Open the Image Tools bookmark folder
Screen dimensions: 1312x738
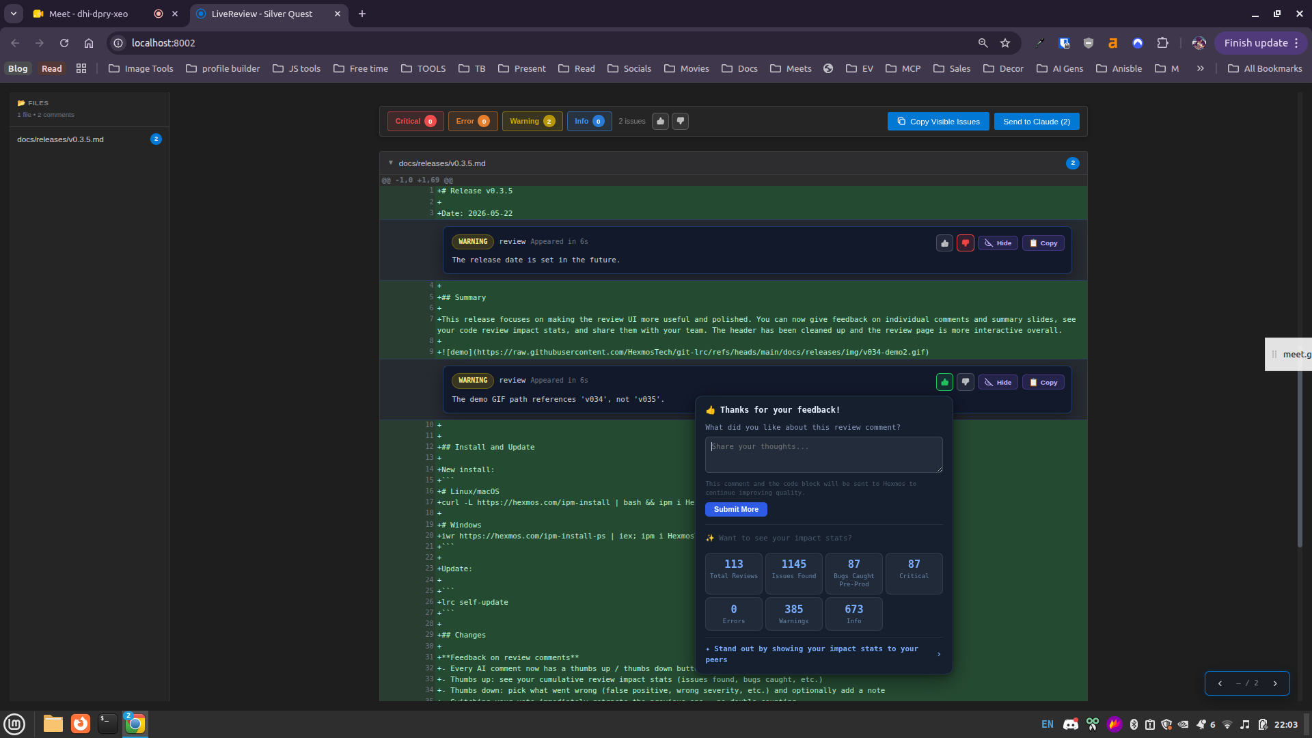click(x=141, y=68)
